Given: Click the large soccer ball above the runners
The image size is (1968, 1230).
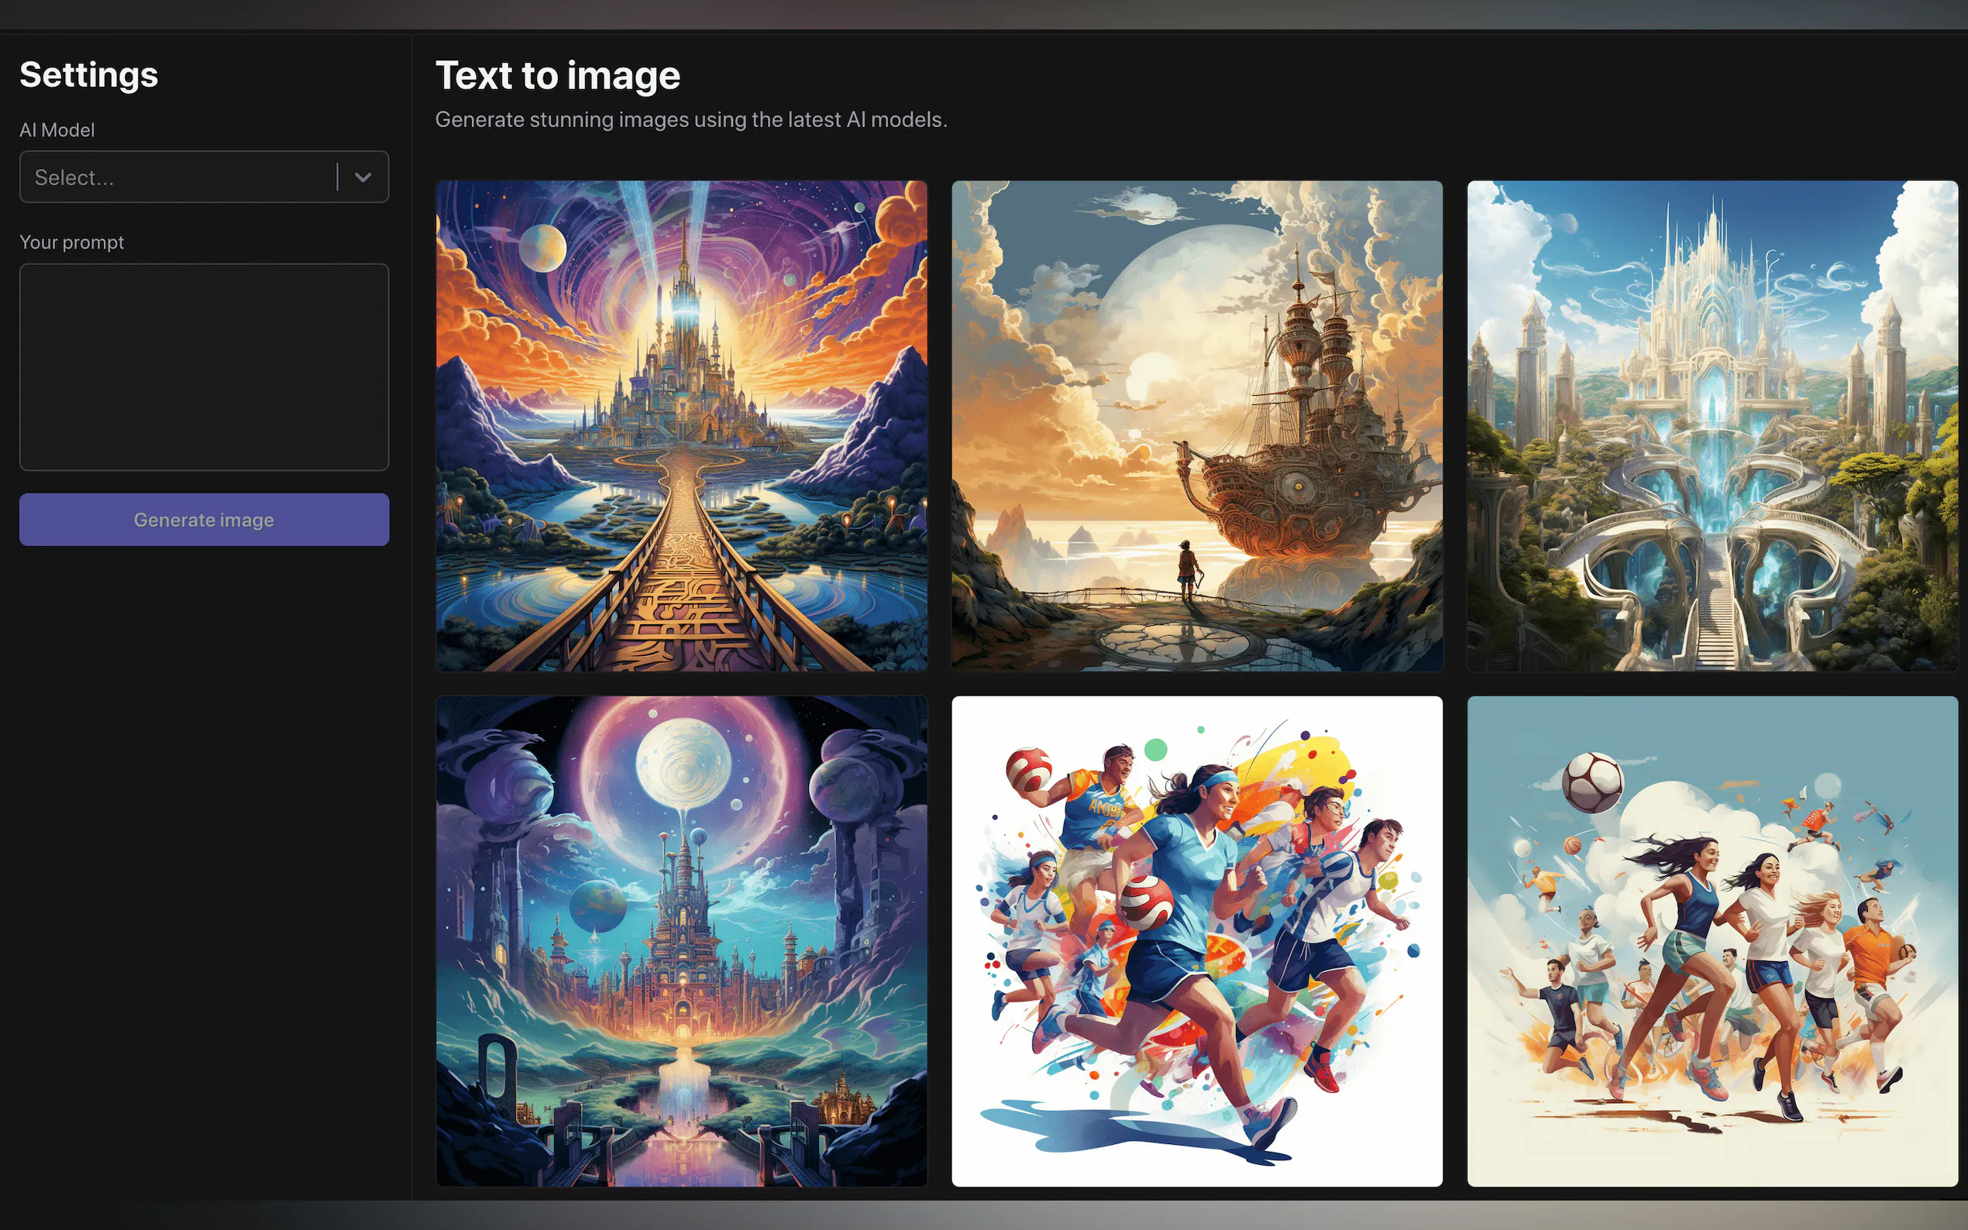Looking at the screenshot, I should tap(1592, 782).
